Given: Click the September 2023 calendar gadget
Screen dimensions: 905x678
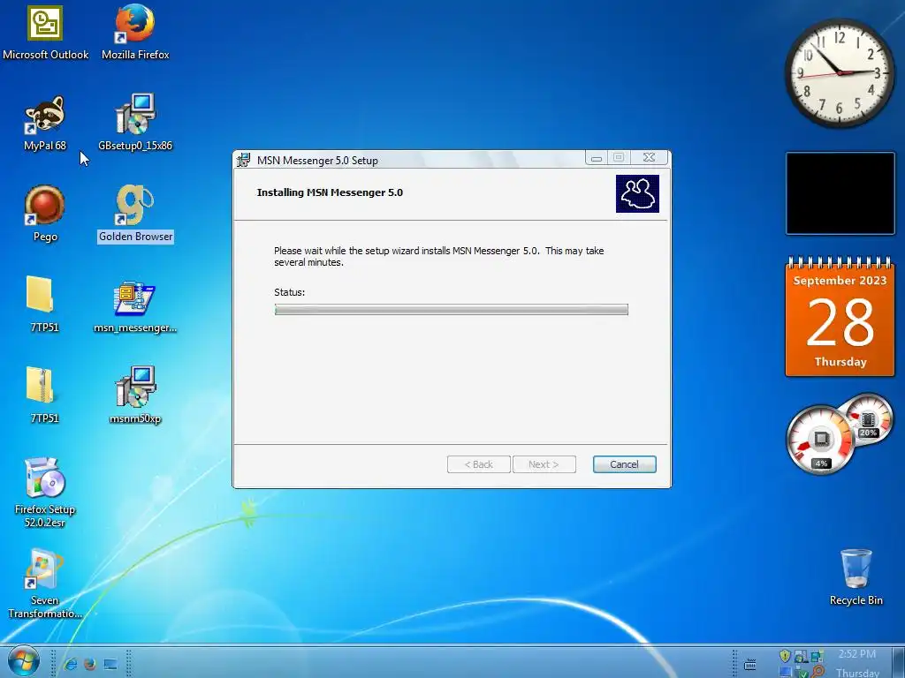Looking at the screenshot, I should click(840, 317).
